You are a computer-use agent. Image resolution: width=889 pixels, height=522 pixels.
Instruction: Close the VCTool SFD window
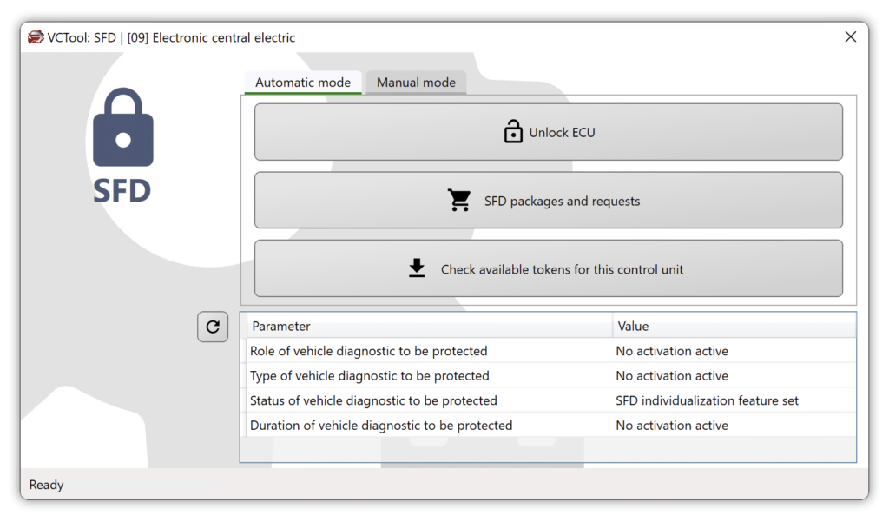tap(850, 37)
